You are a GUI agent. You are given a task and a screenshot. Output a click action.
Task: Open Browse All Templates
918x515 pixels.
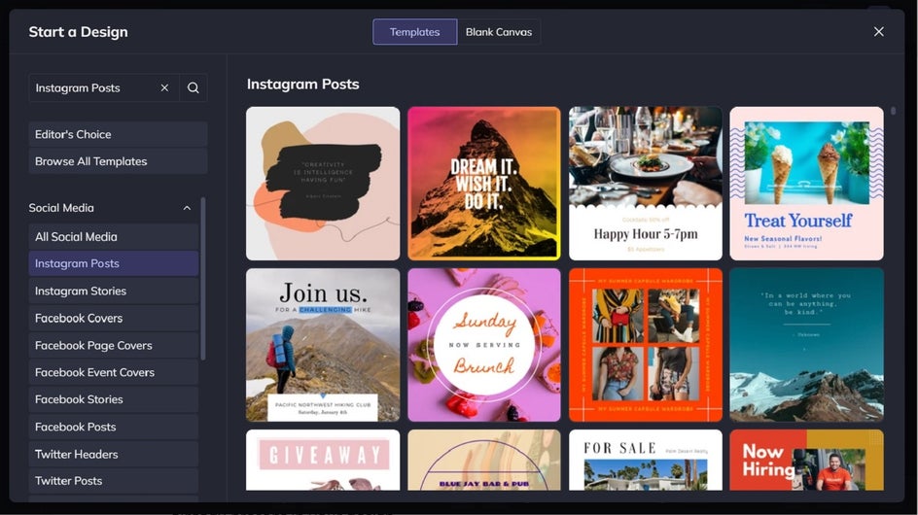(x=118, y=161)
